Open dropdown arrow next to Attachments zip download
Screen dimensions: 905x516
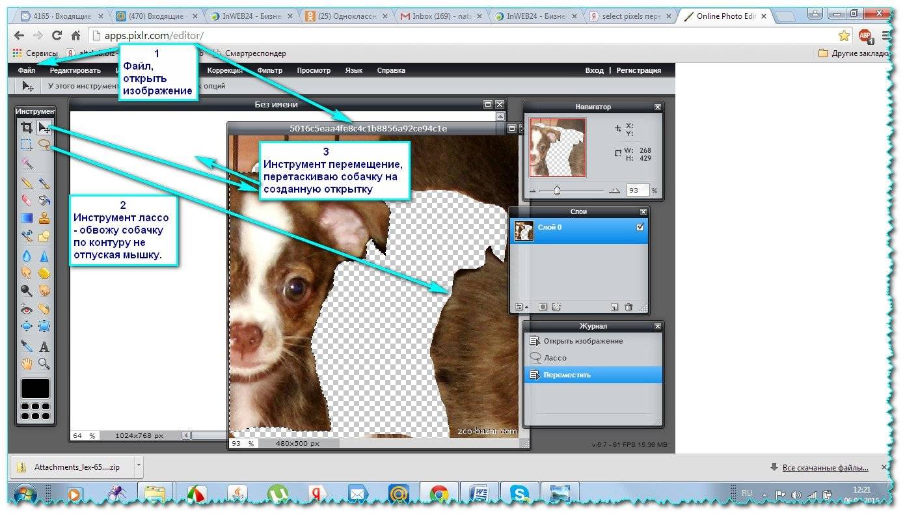139,466
